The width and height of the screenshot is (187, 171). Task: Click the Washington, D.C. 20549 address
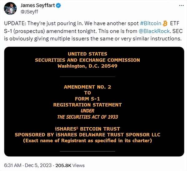(x=87, y=66)
